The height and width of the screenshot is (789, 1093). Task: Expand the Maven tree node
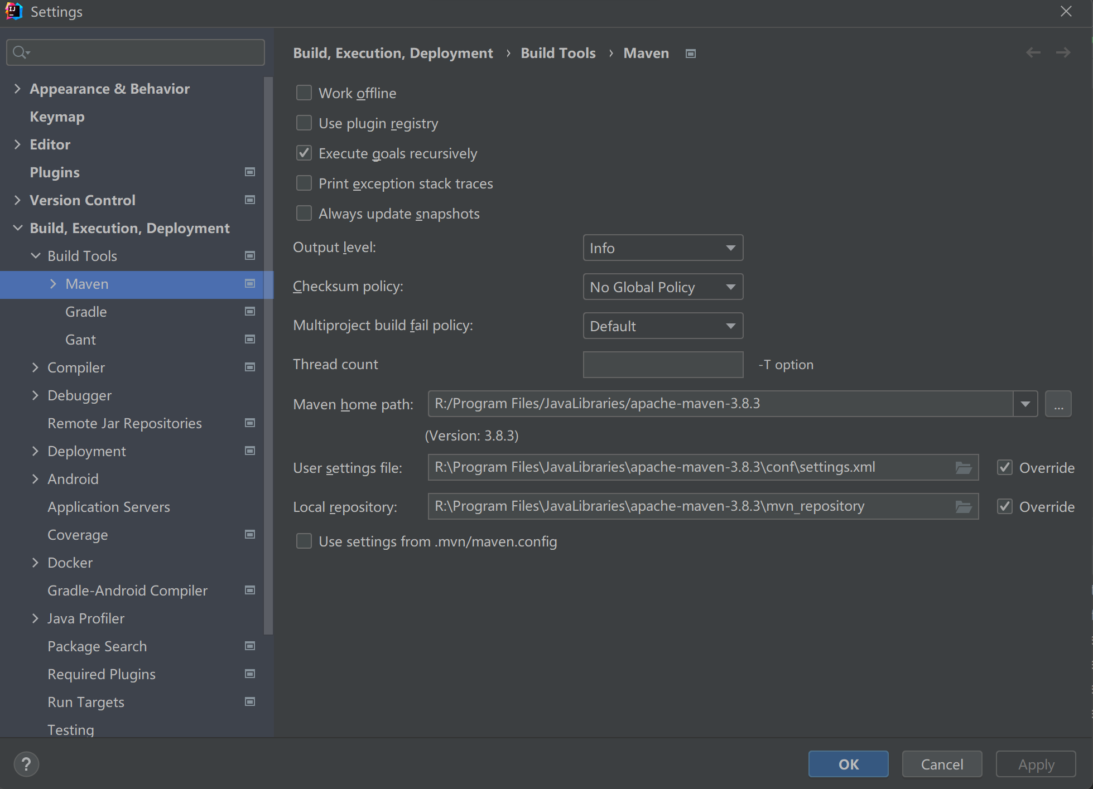pos(53,284)
